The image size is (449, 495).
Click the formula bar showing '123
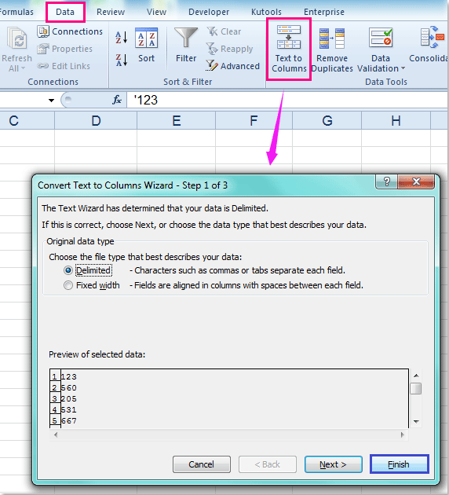click(x=287, y=100)
